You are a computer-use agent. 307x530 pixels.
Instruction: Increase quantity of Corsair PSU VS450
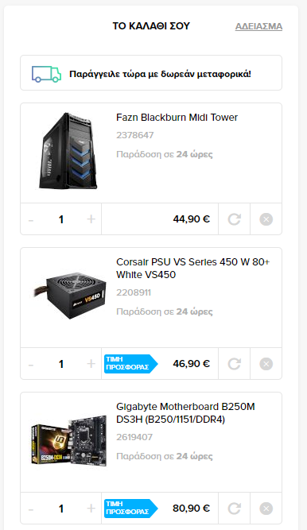click(x=91, y=364)
